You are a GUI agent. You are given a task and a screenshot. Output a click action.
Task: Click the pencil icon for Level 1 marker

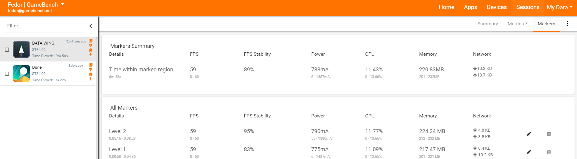point(529,152)
